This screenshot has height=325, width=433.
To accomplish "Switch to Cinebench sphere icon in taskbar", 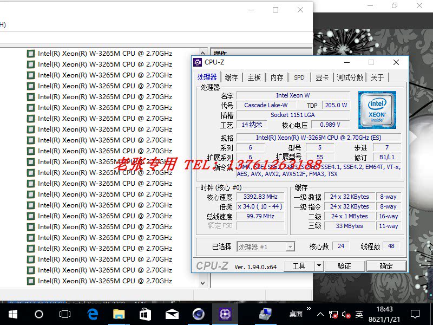I will click(x=198, y=314).
